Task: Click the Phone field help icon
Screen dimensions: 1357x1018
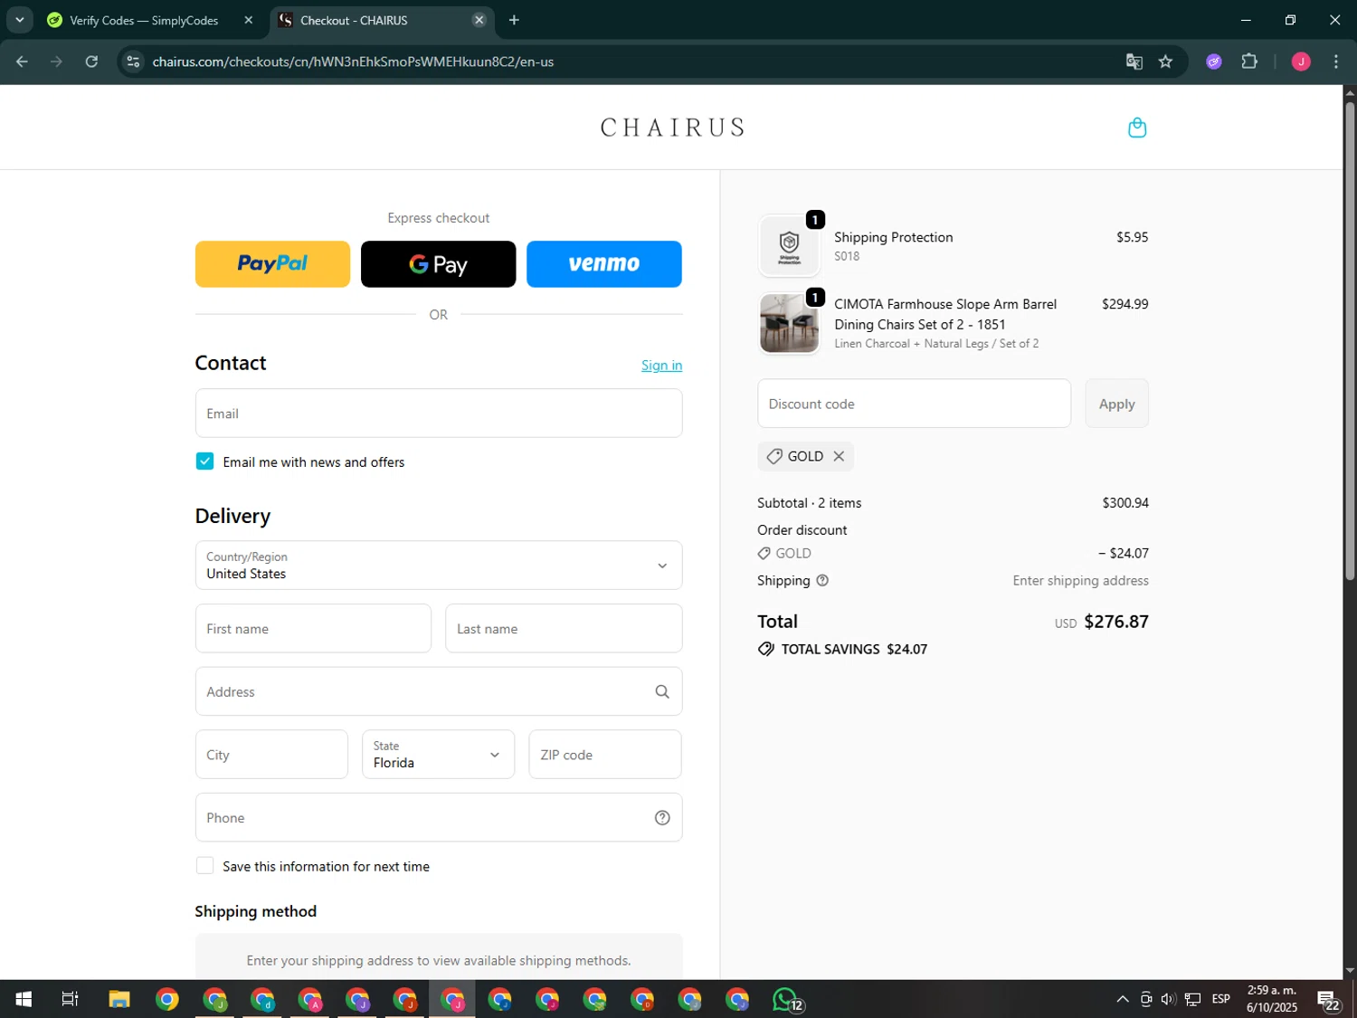Action: click(662, 818)
